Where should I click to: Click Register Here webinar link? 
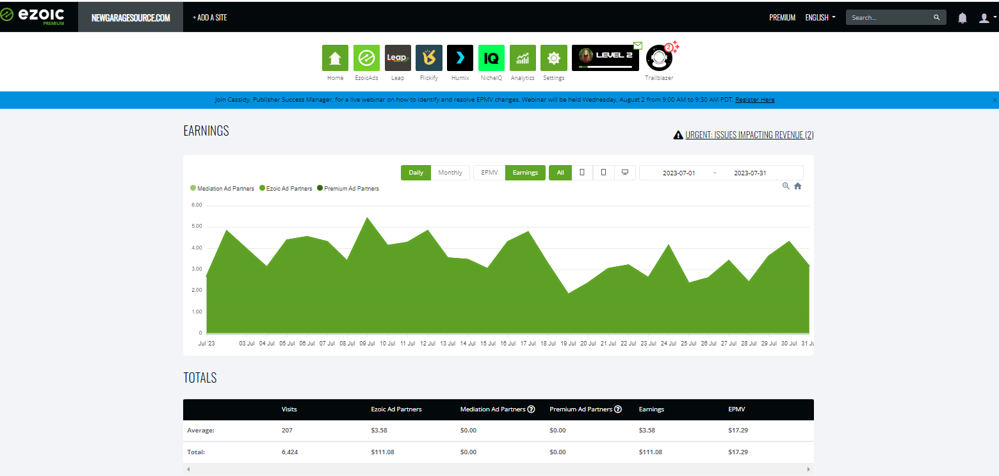point(755,100)
